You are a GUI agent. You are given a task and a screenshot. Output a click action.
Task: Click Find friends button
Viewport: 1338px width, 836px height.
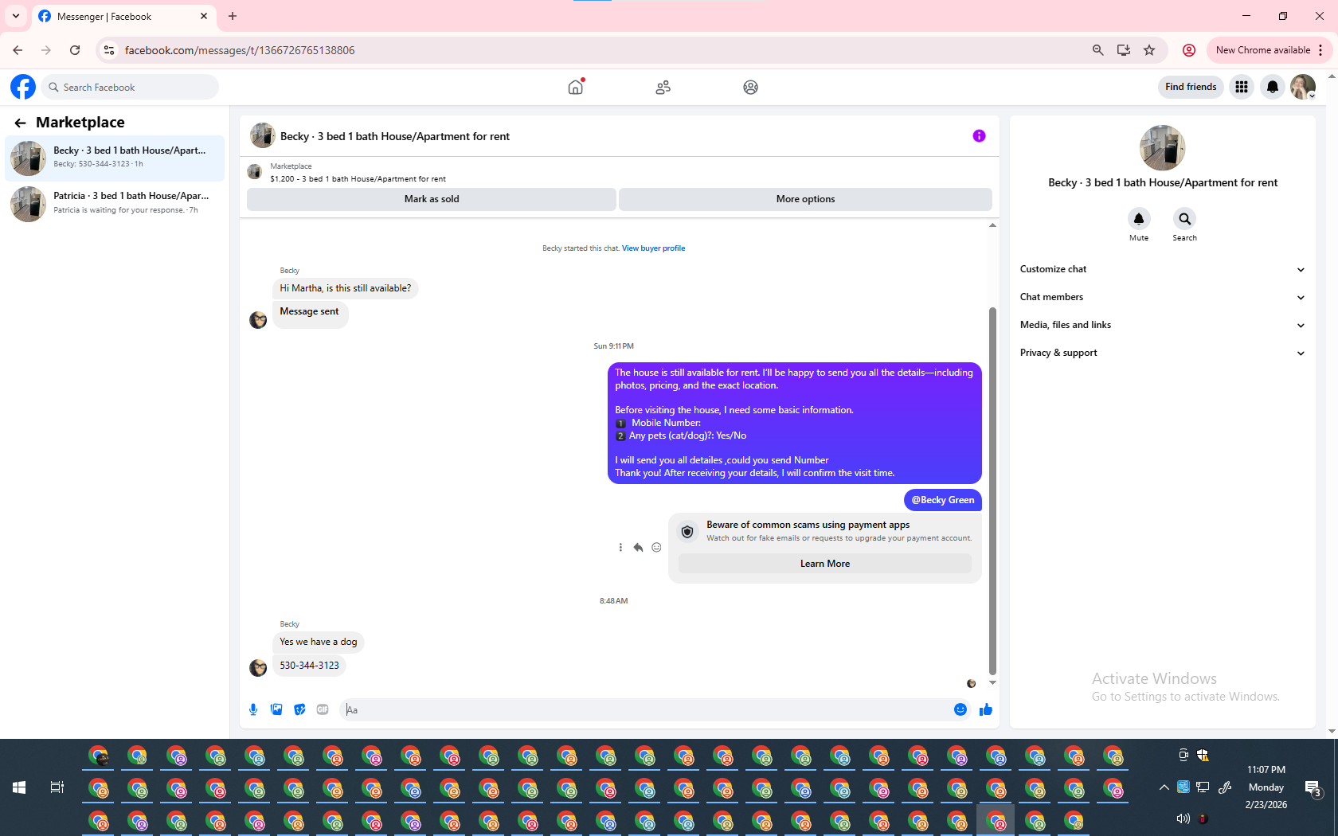click(x=1191, y=87)
